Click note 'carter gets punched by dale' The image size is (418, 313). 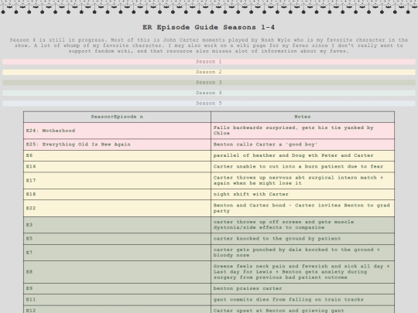click(x=303, y=253)
